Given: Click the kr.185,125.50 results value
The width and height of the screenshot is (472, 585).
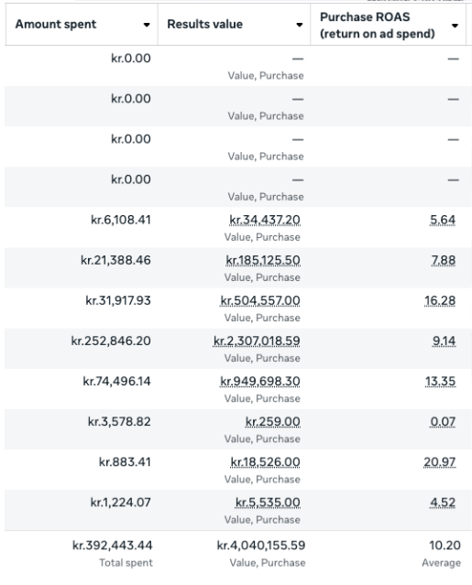Looking at the screenshot, I should [263, 260].
